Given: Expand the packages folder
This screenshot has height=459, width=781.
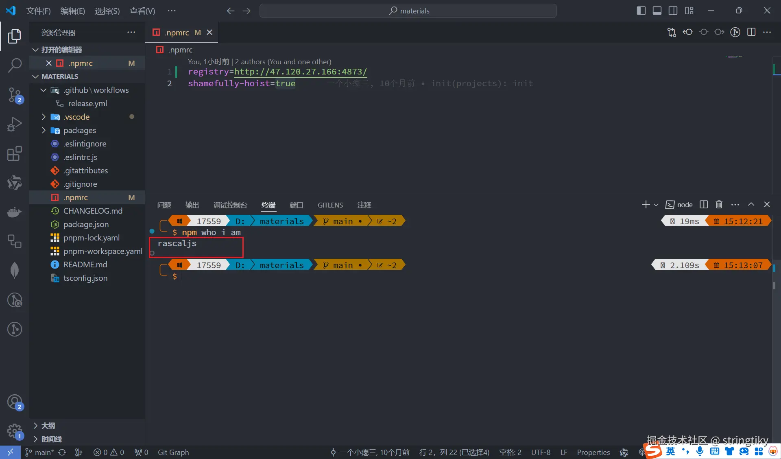Looking at the screenshot, I should [x=80, y=130].
